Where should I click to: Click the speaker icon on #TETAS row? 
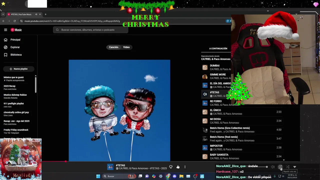205,94
